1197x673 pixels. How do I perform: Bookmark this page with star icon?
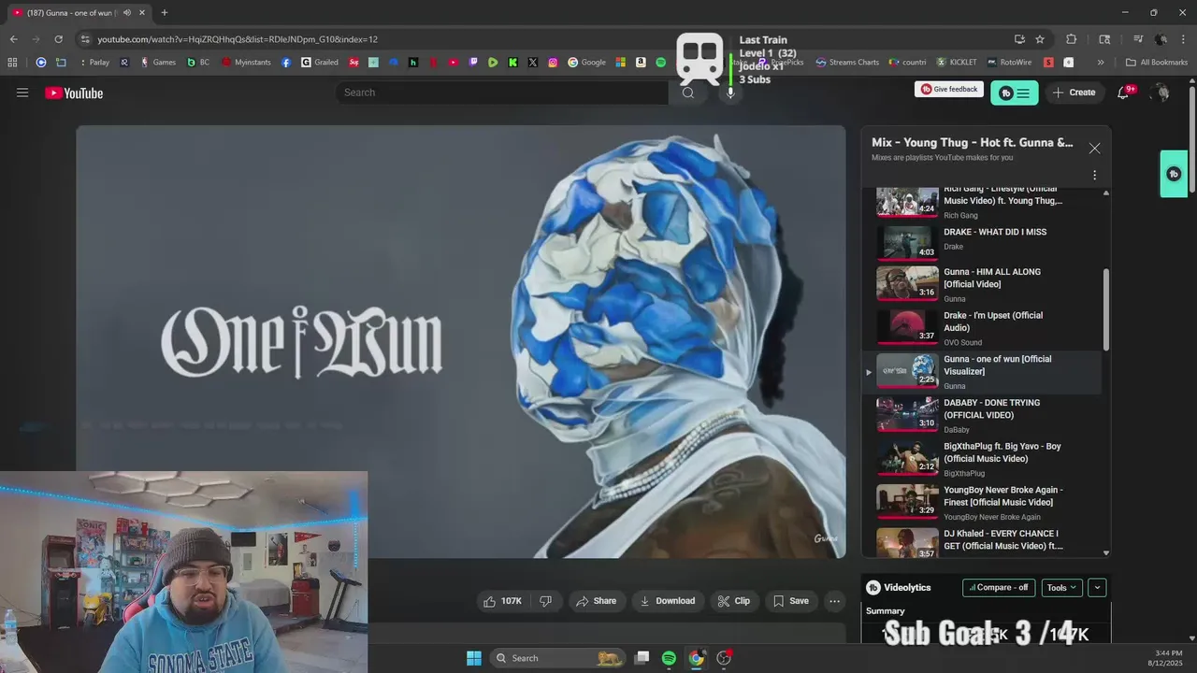pyautogui.click(x=1040, y=39)
